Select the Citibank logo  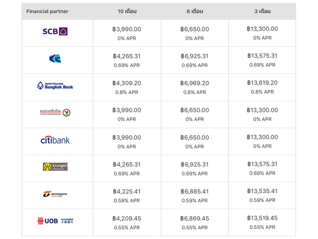pos(55,140)
